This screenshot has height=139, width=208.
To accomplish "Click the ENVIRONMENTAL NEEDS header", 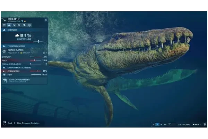I will point(19,67).
